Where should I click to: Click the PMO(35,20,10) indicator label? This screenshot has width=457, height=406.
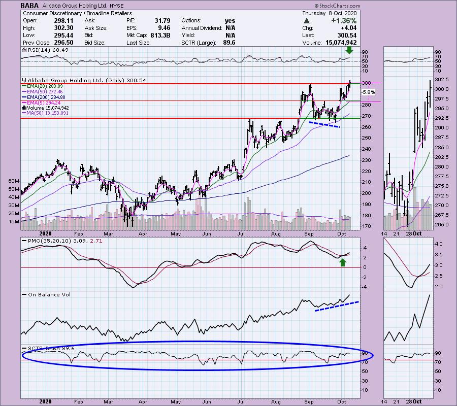tap(61, 241)
